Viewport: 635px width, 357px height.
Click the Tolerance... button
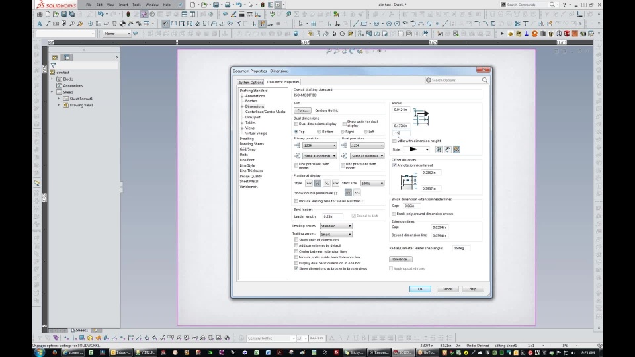point(401,259)
